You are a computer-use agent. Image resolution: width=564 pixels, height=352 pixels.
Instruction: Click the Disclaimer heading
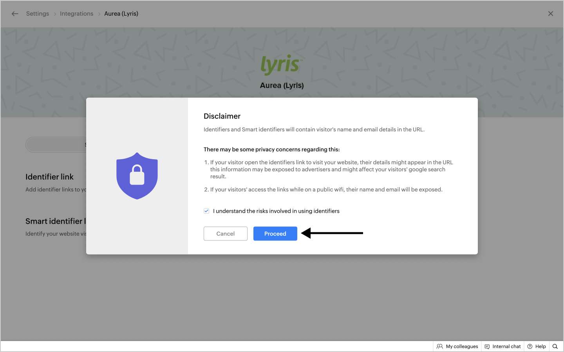222,116
